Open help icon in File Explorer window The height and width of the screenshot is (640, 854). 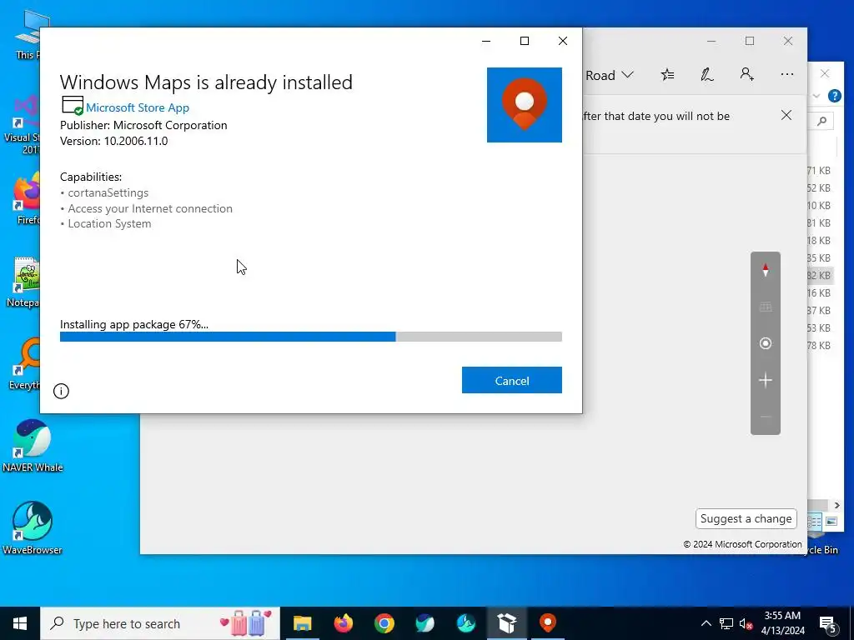point(834,97)
